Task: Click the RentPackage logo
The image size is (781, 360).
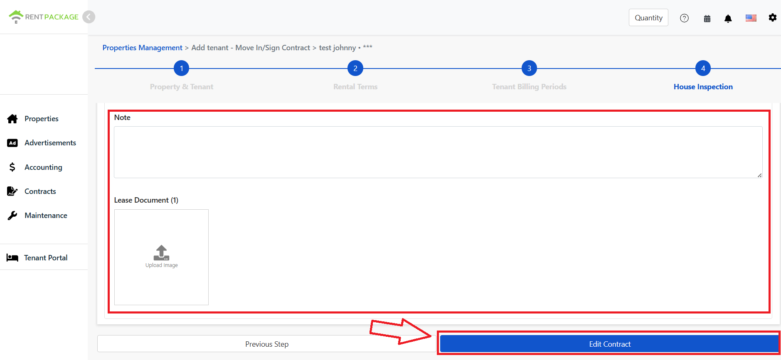Action: coord(43,17)
